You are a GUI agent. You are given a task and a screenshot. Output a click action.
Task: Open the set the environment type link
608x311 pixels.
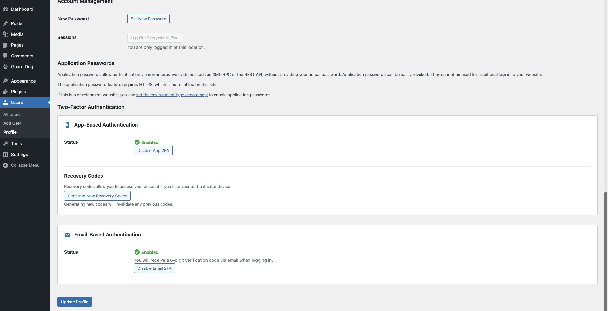[172, 95]
